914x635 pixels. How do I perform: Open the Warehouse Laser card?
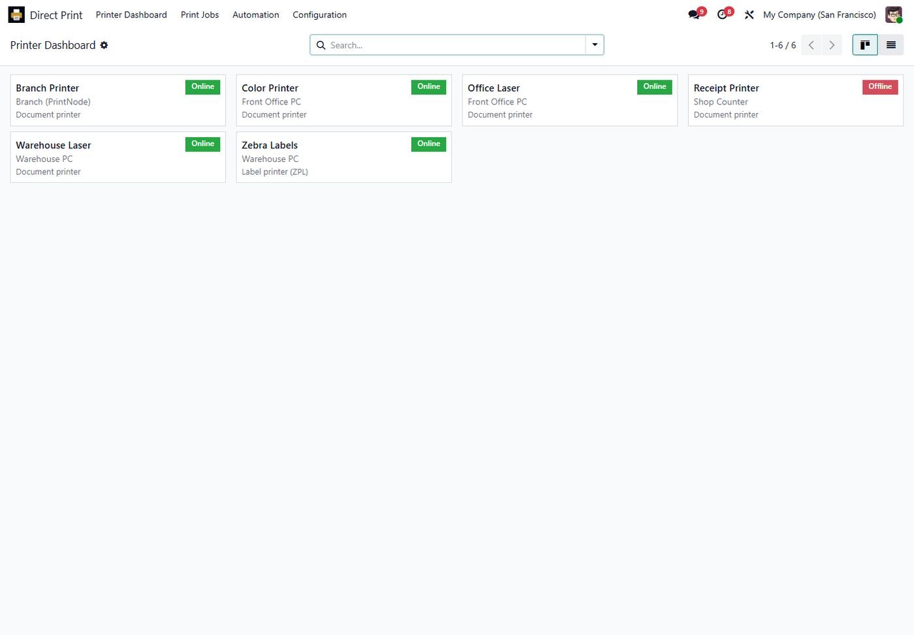coord(118,157)
